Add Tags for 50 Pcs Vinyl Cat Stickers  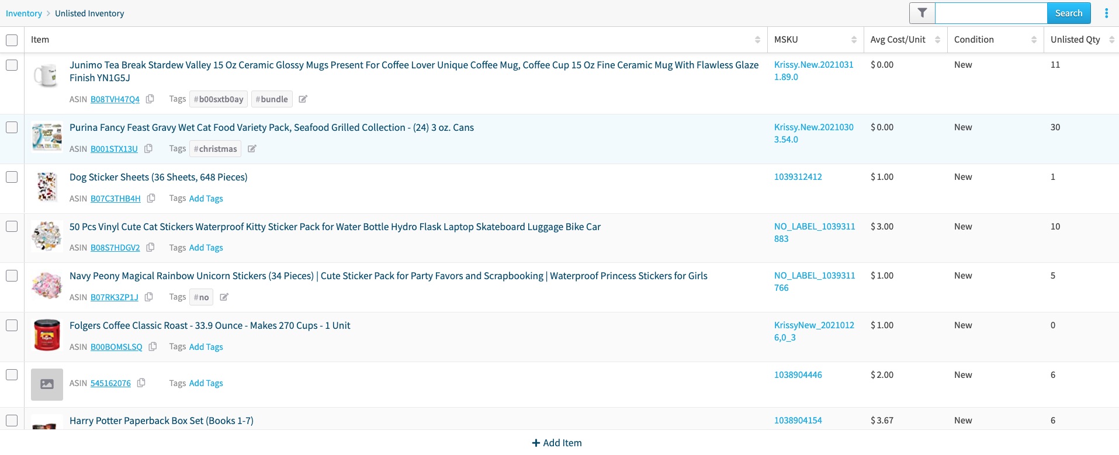point(206,248)
